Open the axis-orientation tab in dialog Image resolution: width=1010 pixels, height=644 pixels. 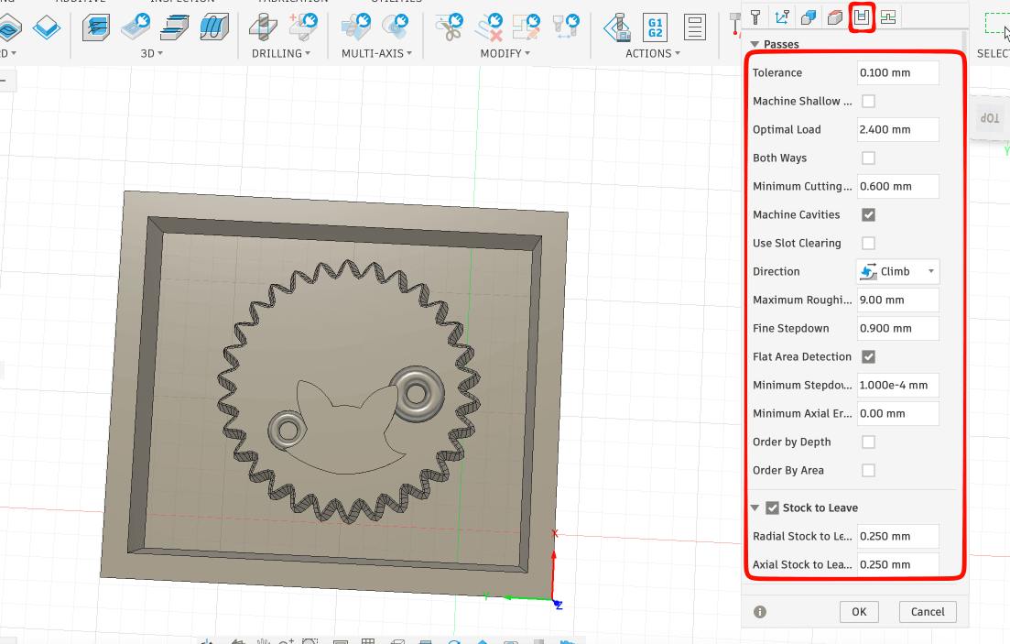point(782,17)
